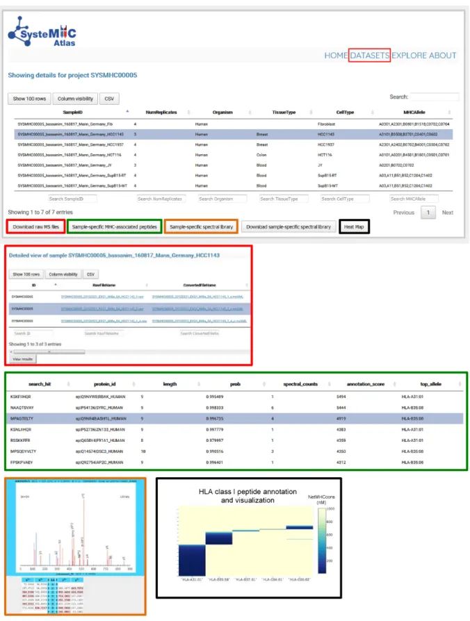Image resolution: width=470 pixels, height=621 pixels.
Task: Export project table as CSV
Action: pos(109,99)
